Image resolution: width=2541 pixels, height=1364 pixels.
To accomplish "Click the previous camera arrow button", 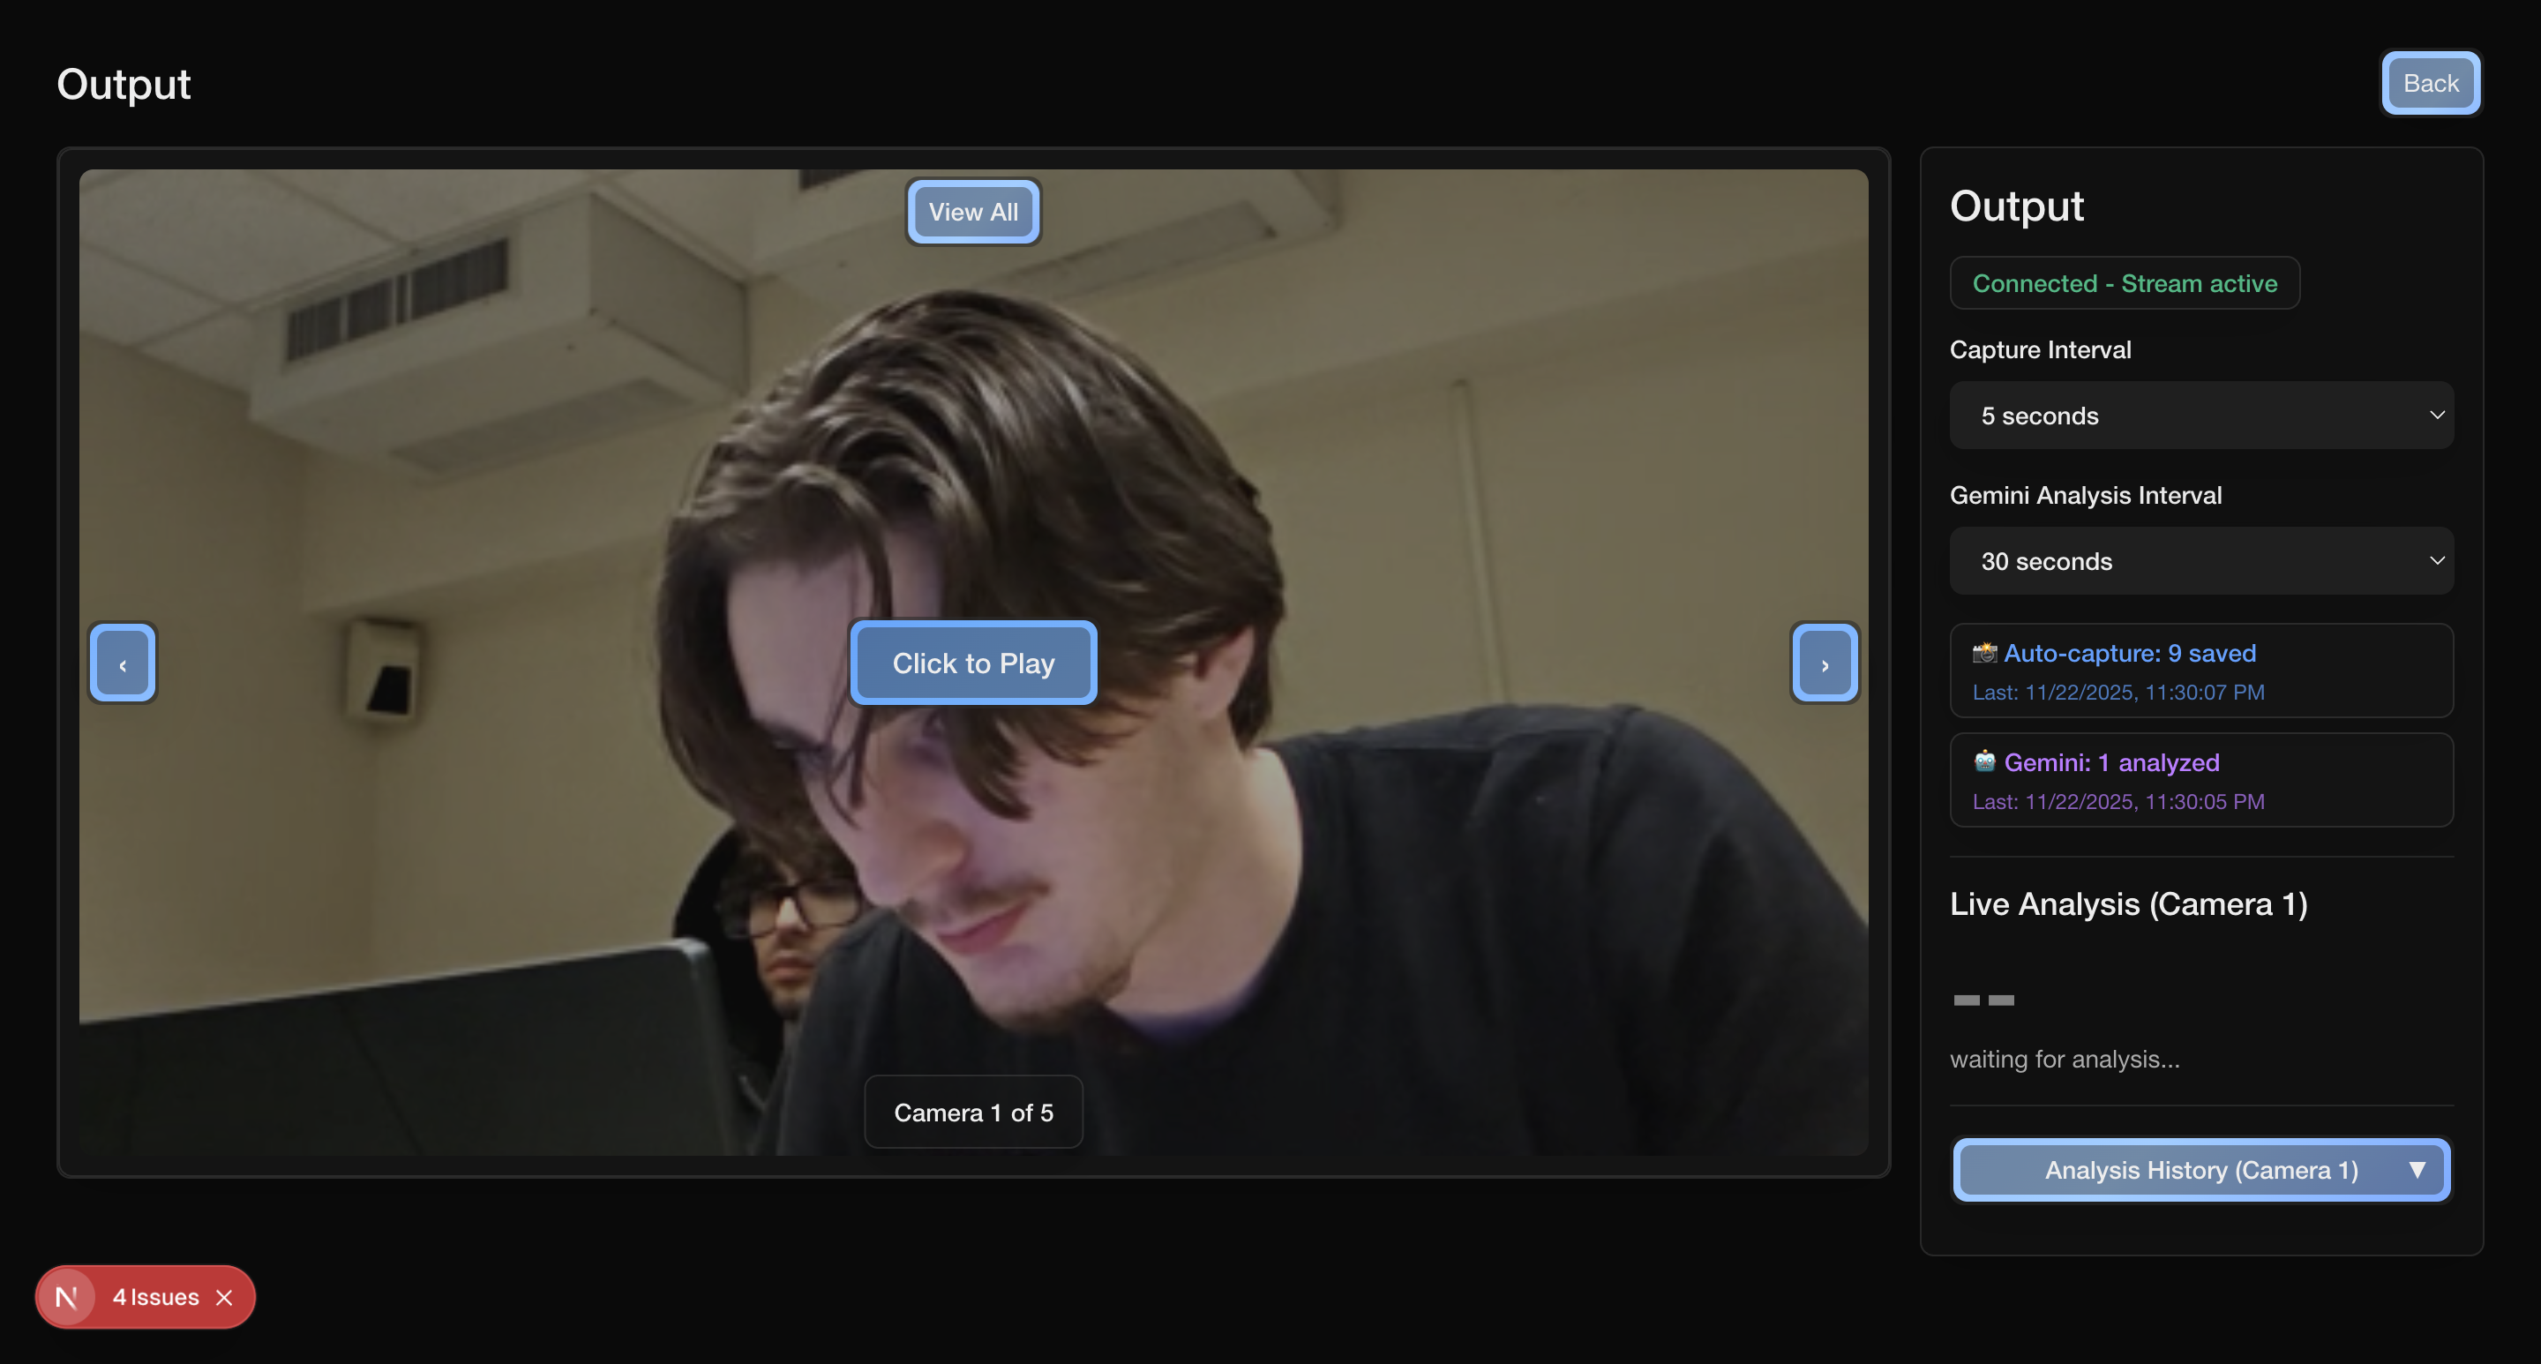I will (123, 663).
